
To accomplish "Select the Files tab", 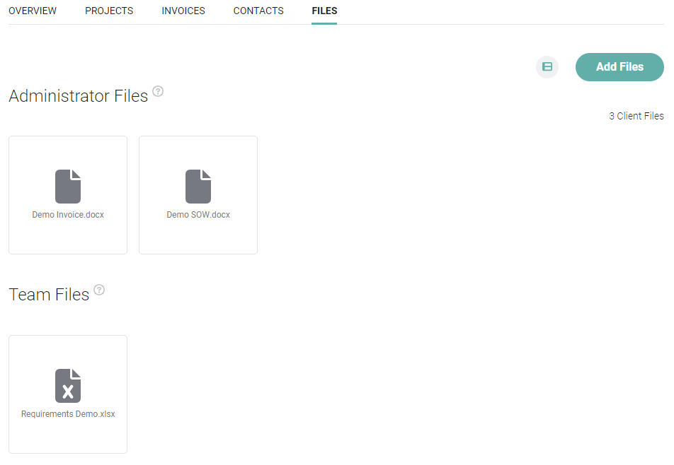I will [324, 11].
